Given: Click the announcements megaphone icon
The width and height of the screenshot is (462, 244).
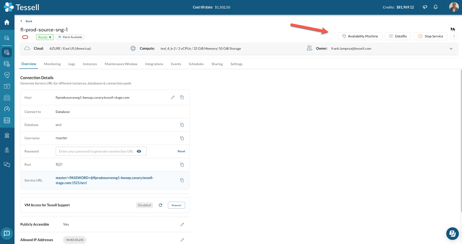Looking at the screenshot, I should (x=425, y=7).
